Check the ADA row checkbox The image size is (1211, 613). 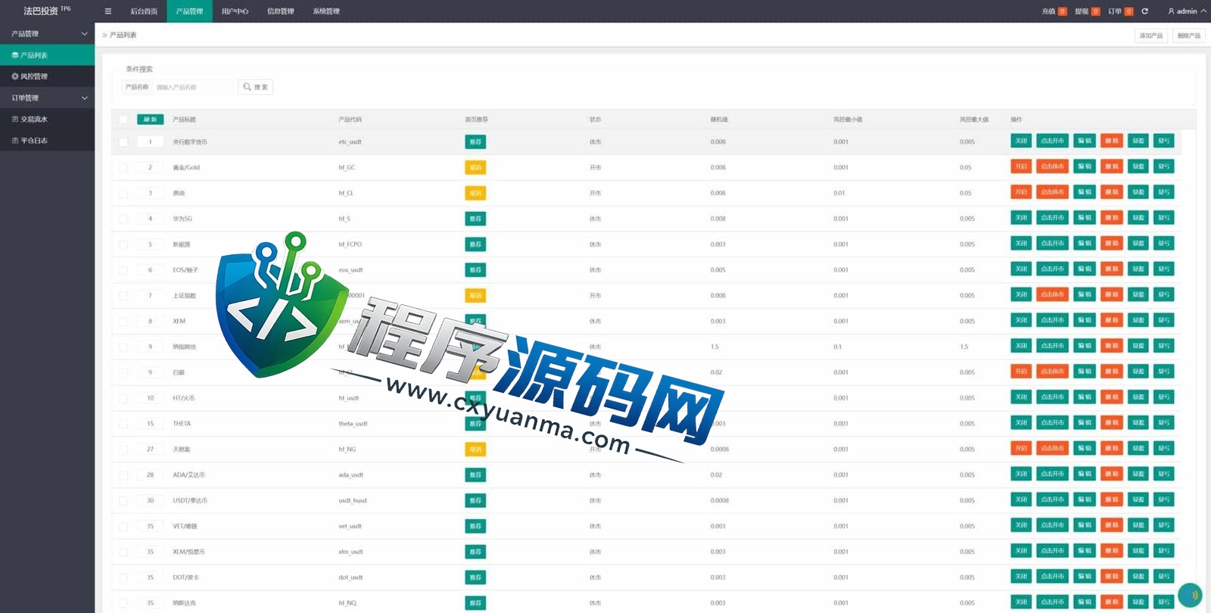(x=123, y=475)
